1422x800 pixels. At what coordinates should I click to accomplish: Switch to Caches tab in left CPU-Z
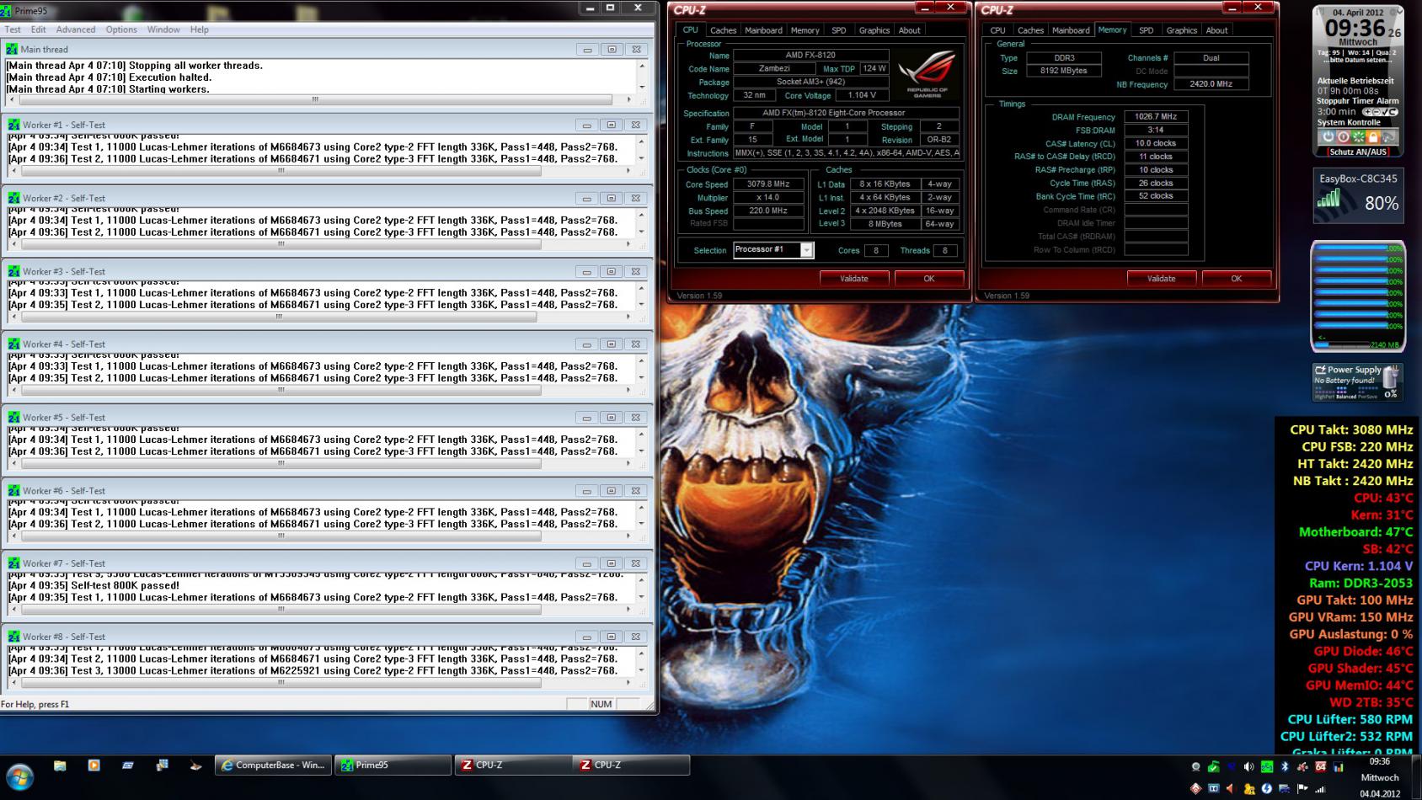pos(723,30)
